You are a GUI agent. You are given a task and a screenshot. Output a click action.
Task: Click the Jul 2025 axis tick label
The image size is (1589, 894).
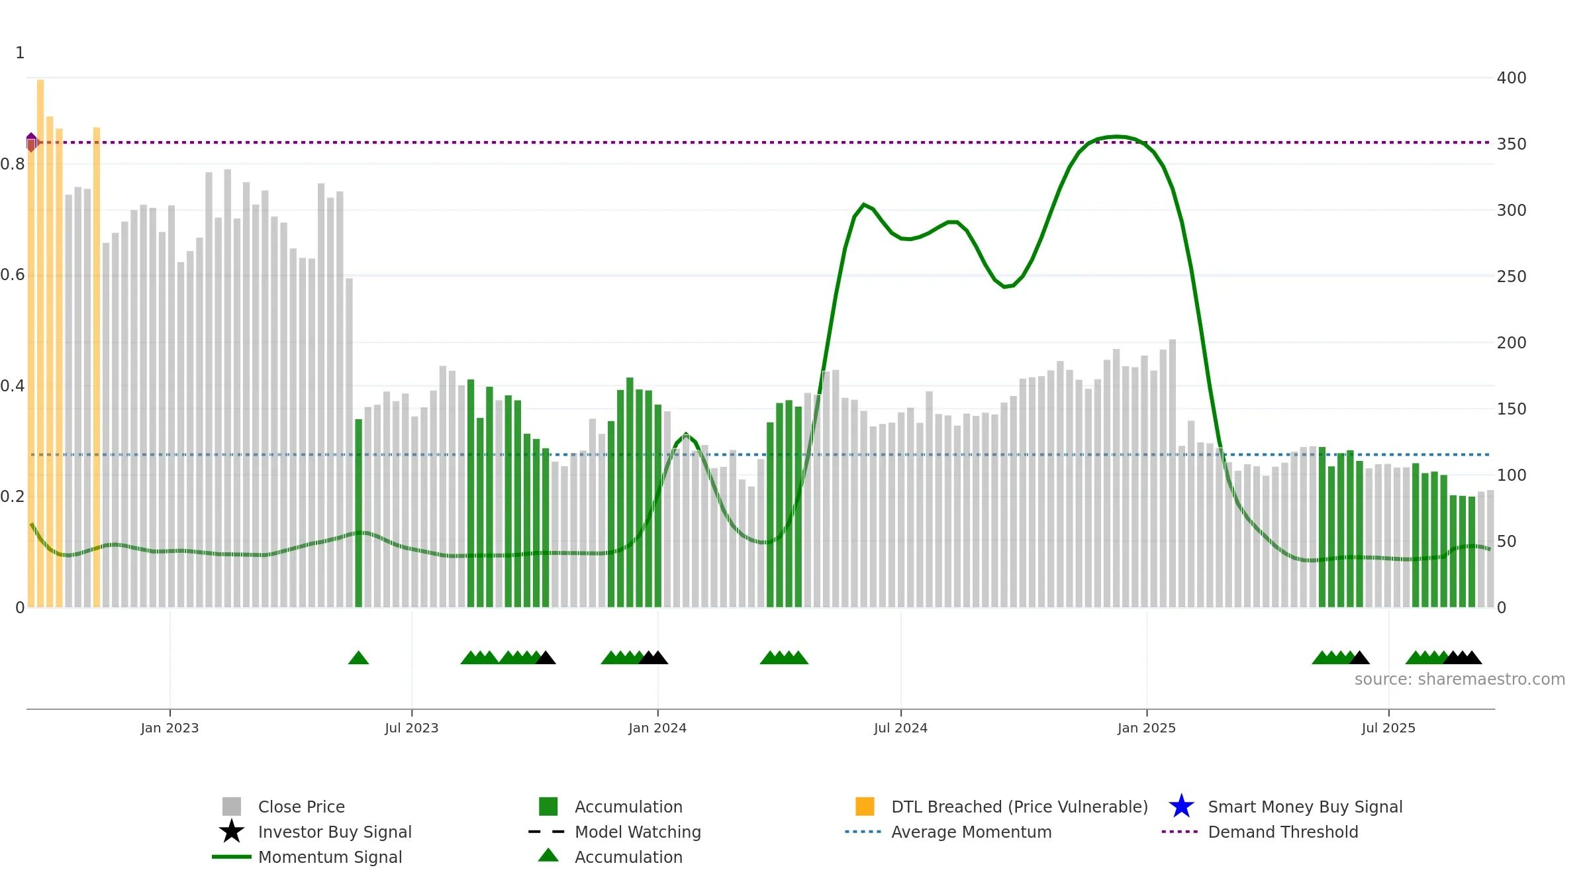pos(1388,728)
